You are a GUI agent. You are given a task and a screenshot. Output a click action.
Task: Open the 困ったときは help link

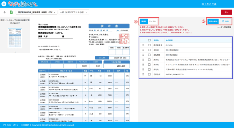[209, 4]
